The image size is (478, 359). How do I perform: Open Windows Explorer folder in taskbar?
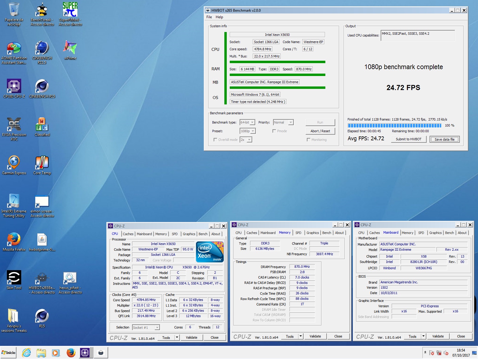(x=41, y=353)
